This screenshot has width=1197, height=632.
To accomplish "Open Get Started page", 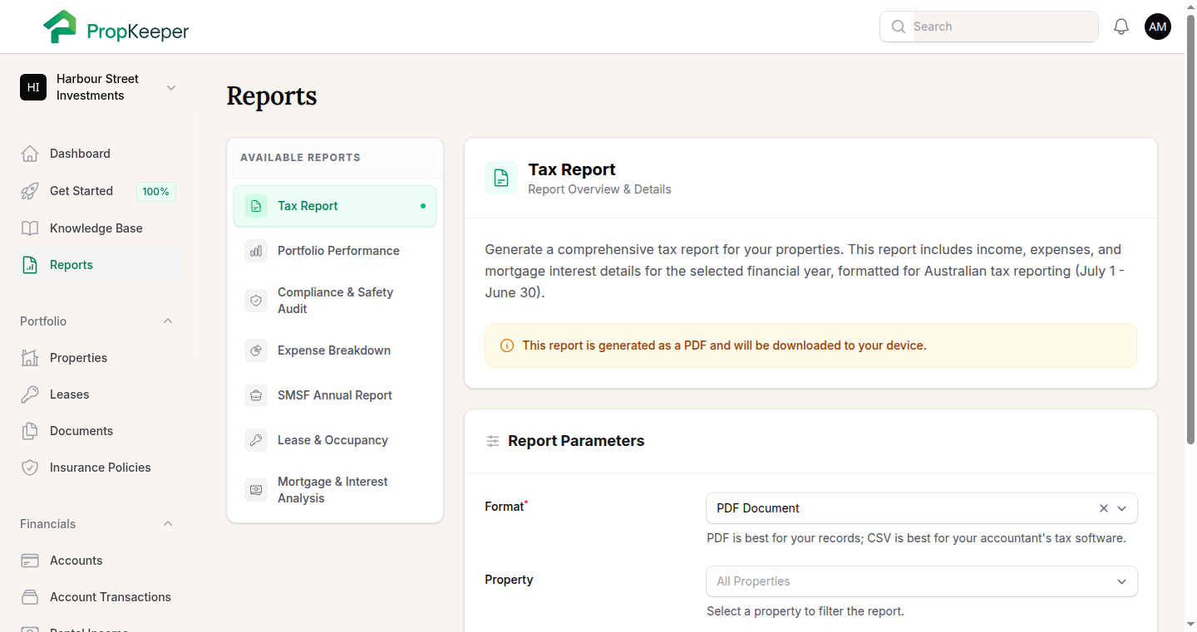I will click(98, 191).
